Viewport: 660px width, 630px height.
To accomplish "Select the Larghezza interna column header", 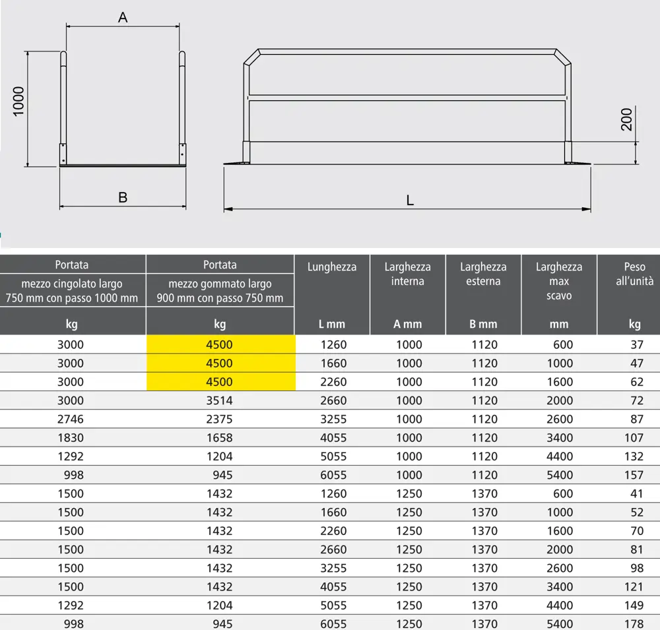I will point(408,274).
